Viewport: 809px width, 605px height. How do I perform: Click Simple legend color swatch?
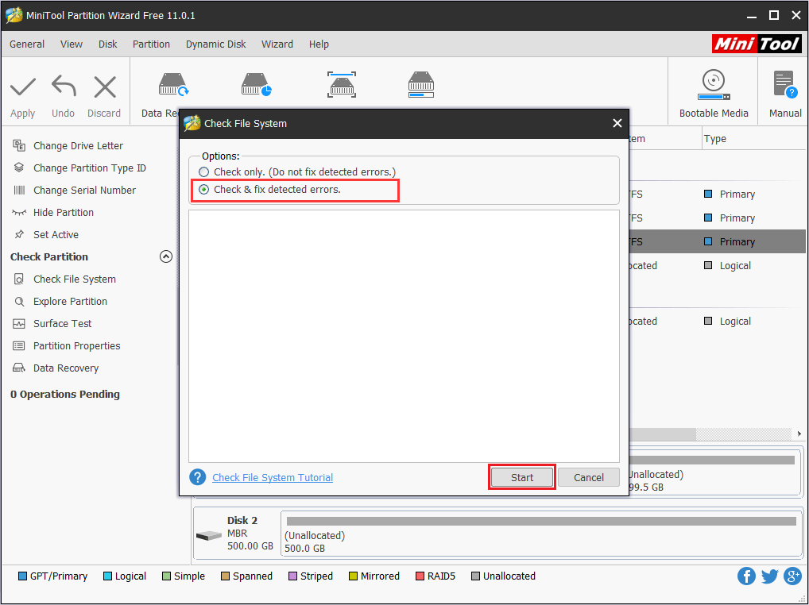click(x=166, y=576)
